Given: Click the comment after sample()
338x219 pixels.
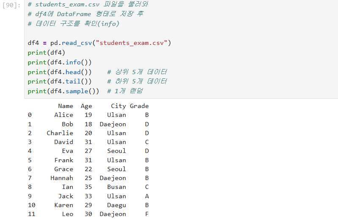Looking at the screenshot, I should click(125, 91).
